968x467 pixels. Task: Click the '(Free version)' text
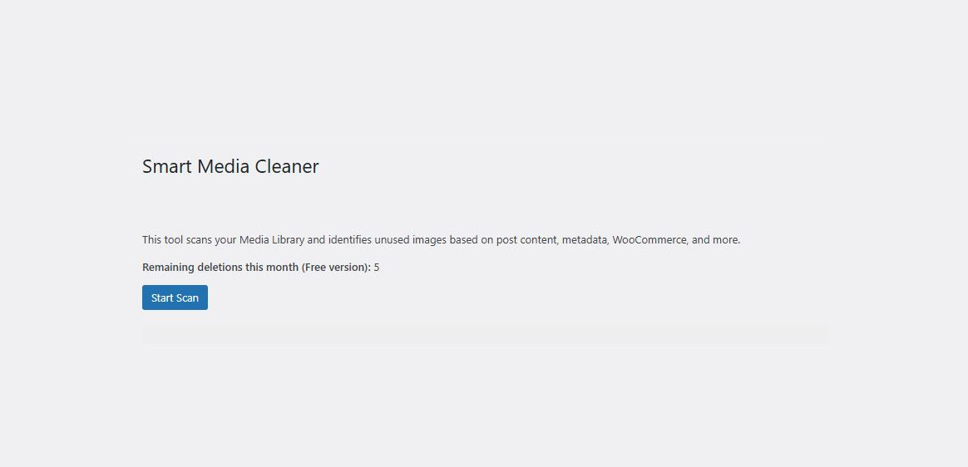[x=336, y=267]
